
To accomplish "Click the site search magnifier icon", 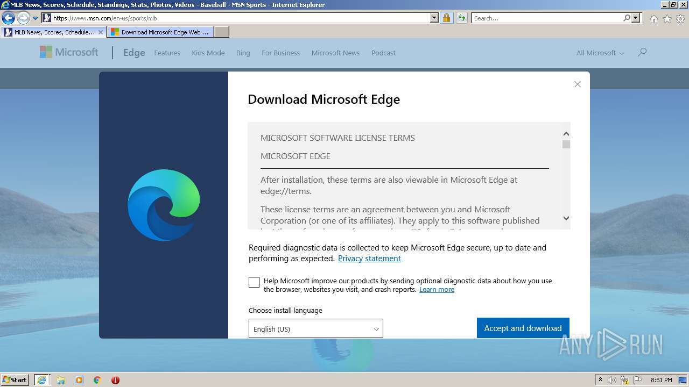I will [x=642, y=52].
